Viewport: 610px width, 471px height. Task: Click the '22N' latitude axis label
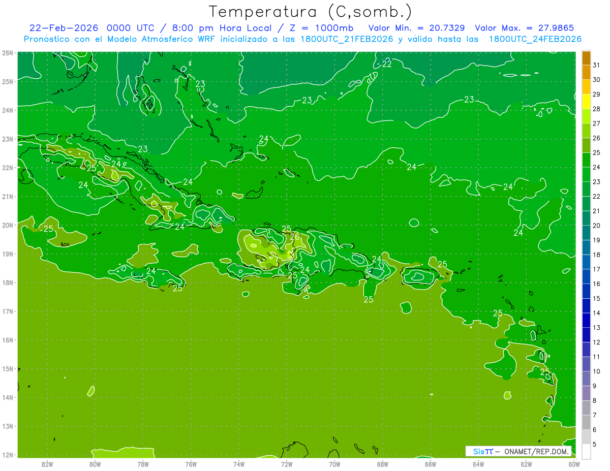[x=8, y=168]
